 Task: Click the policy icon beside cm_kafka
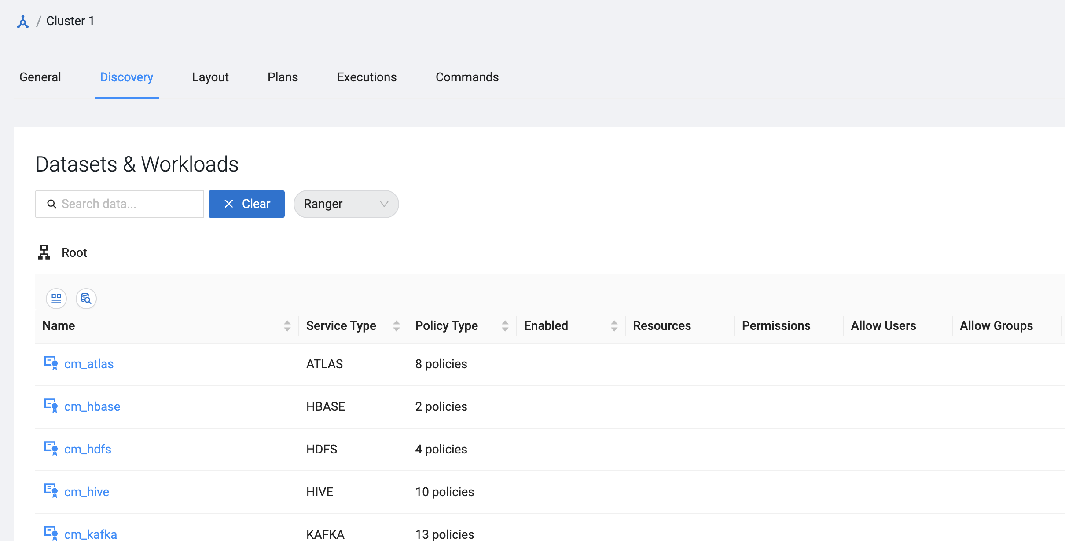pyautogui.click(x=51, y=533)
